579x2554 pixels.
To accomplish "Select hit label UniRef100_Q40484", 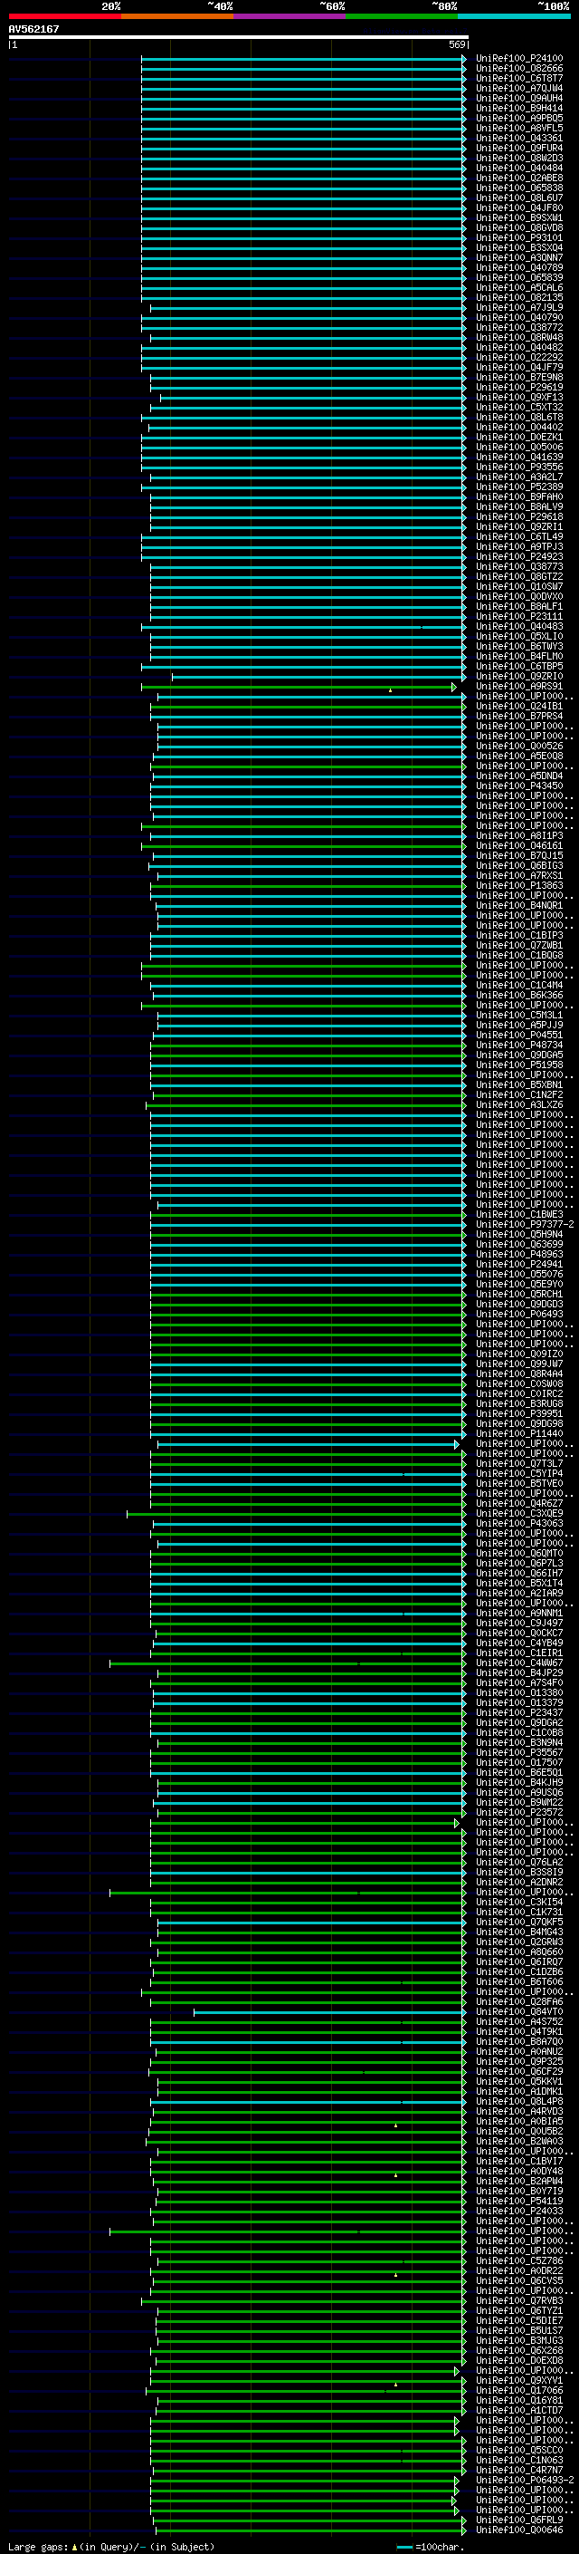I will [519, 168].
